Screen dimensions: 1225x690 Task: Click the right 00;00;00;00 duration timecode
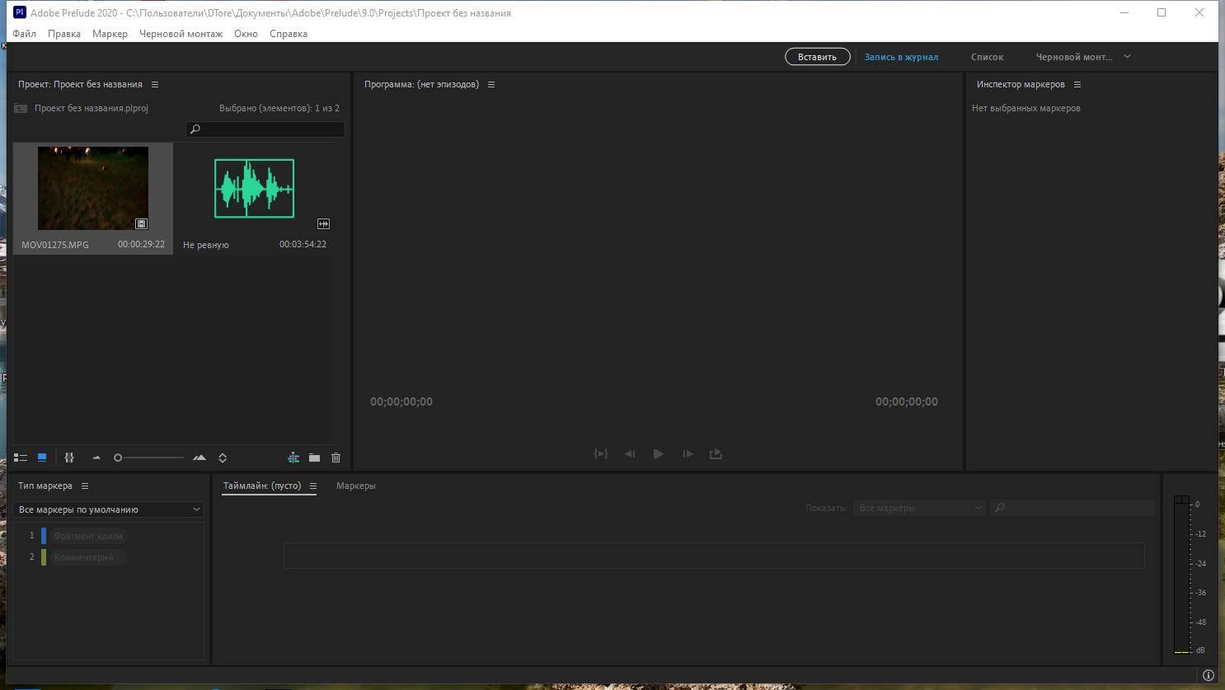pos(907,401)
